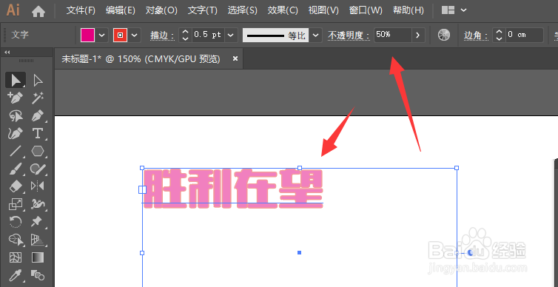
Task: Select the Rotate tool
Action: point(16,222)
